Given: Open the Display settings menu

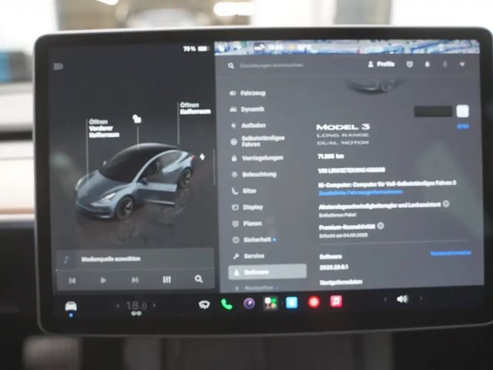Looking at the screenshot, I should pyautogui.click(x=248, y=207).
